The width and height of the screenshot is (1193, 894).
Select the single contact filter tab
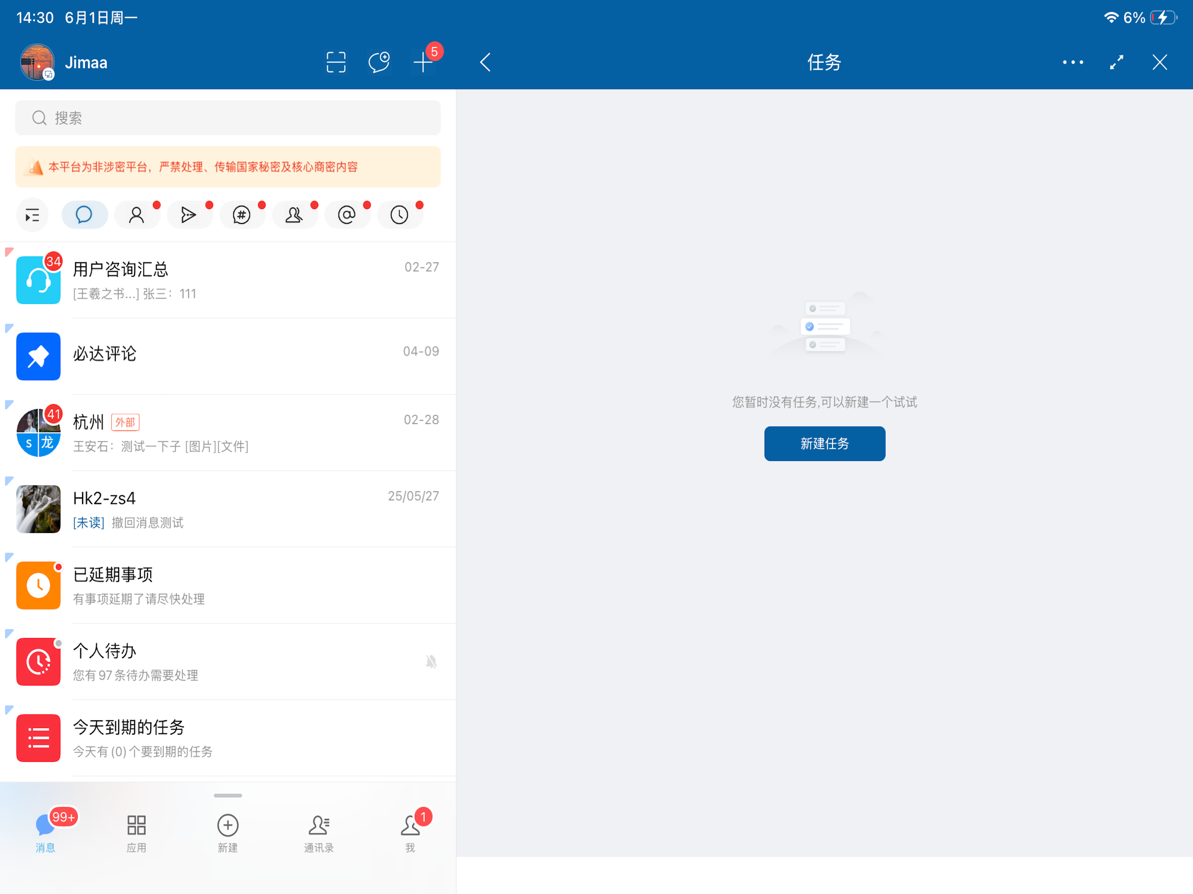137,215
